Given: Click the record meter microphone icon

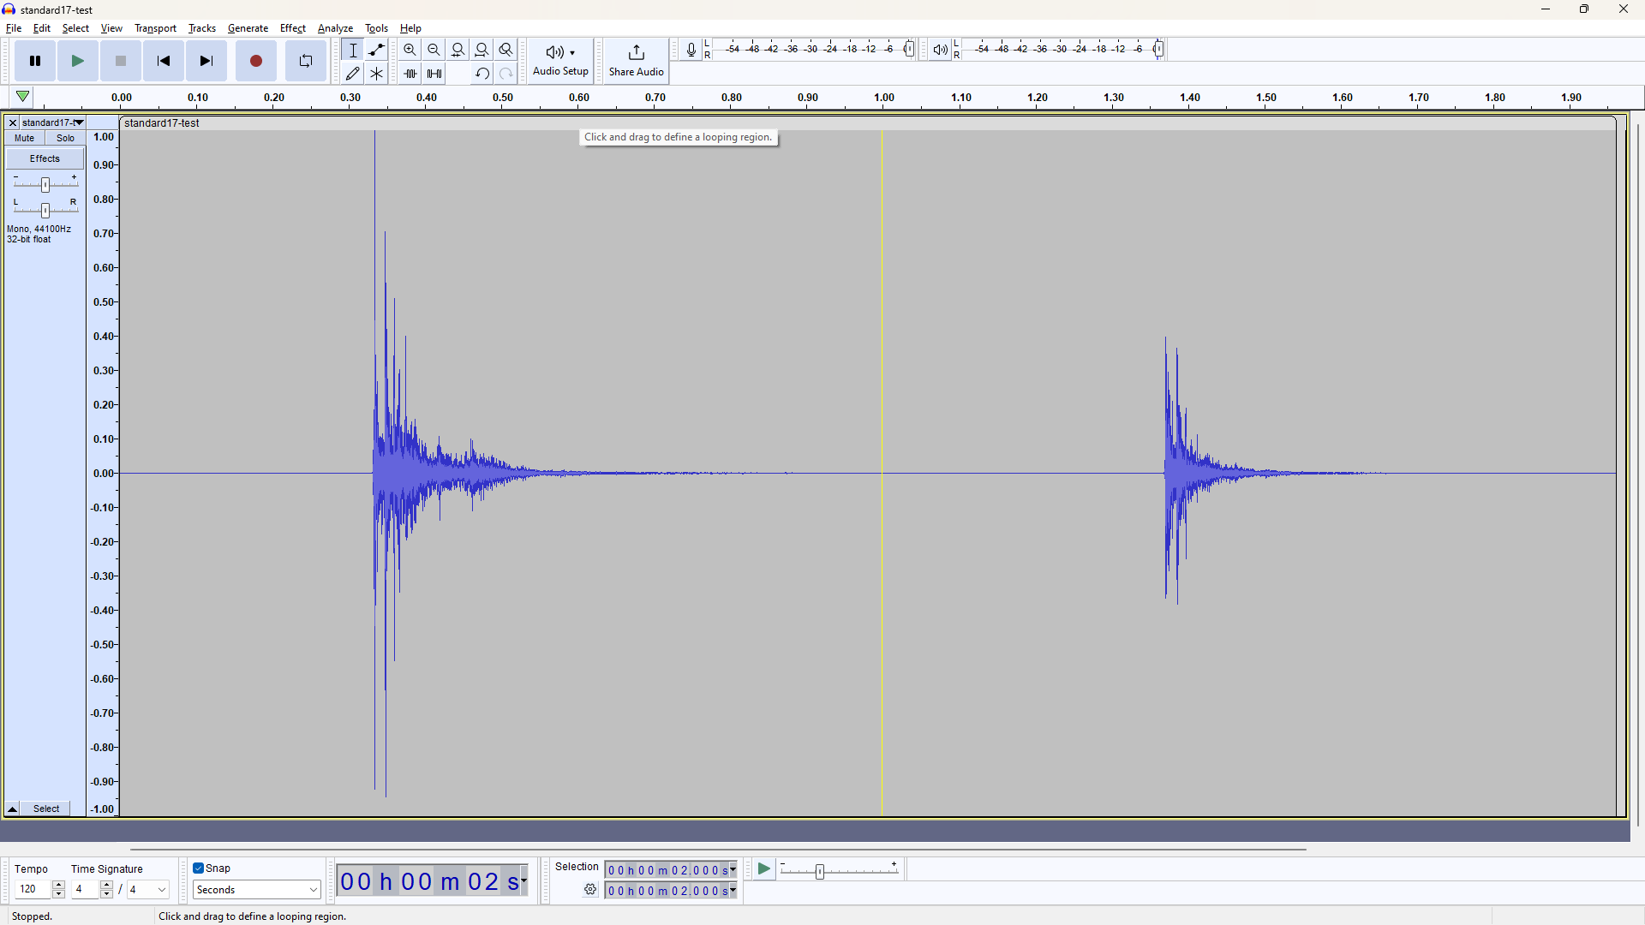Looking at the screenshot, I should 691,50.
